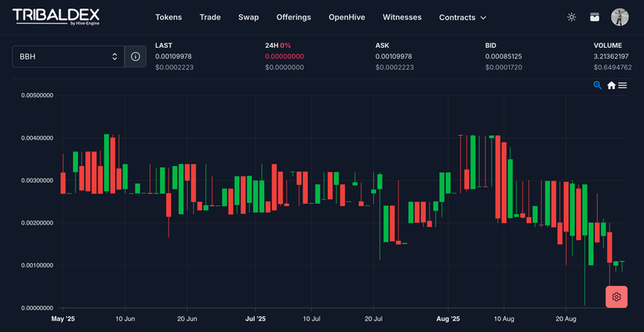The height and width of the screenshot is (332, 644).
Task: Open the BBH token selector dropdown
Action: (68, 57)
